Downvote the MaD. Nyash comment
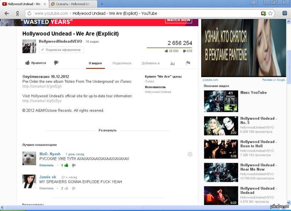The width and height of the screenshot is (291, 211). point(74,165)
